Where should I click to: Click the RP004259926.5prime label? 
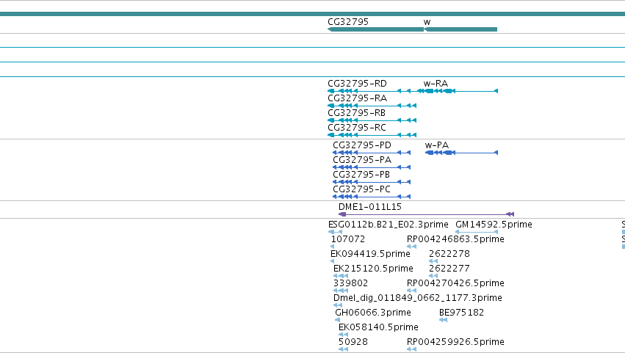[x=455, y=343]
